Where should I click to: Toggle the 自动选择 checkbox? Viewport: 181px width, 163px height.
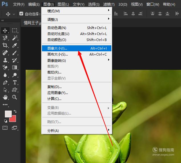[21, 14]
